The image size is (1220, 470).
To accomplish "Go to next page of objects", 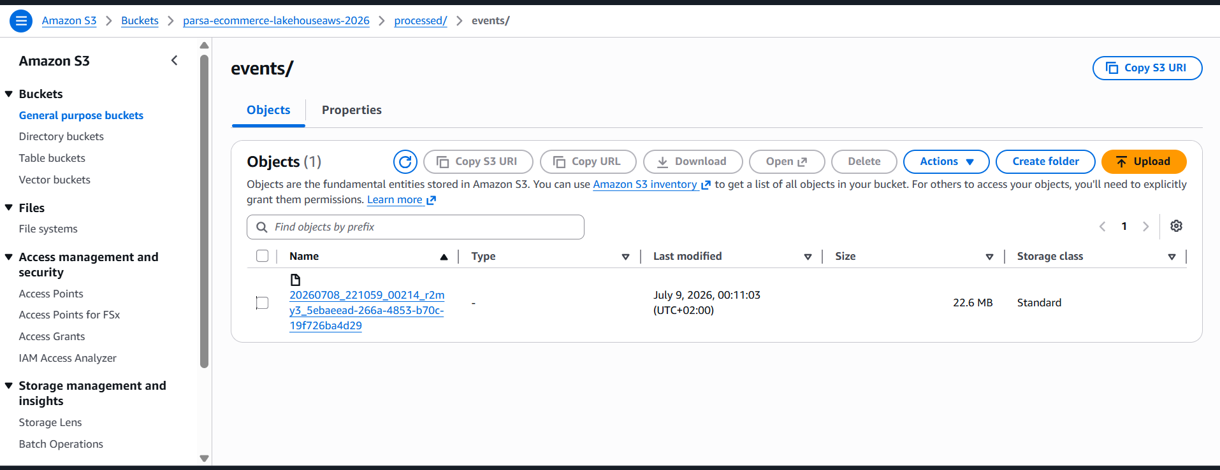I will (x=1145, y=226).
